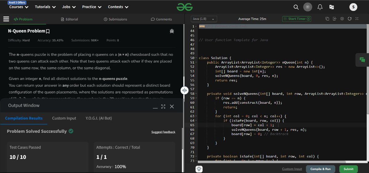Select the Custom Input tab in Output Window

[64, 118]
